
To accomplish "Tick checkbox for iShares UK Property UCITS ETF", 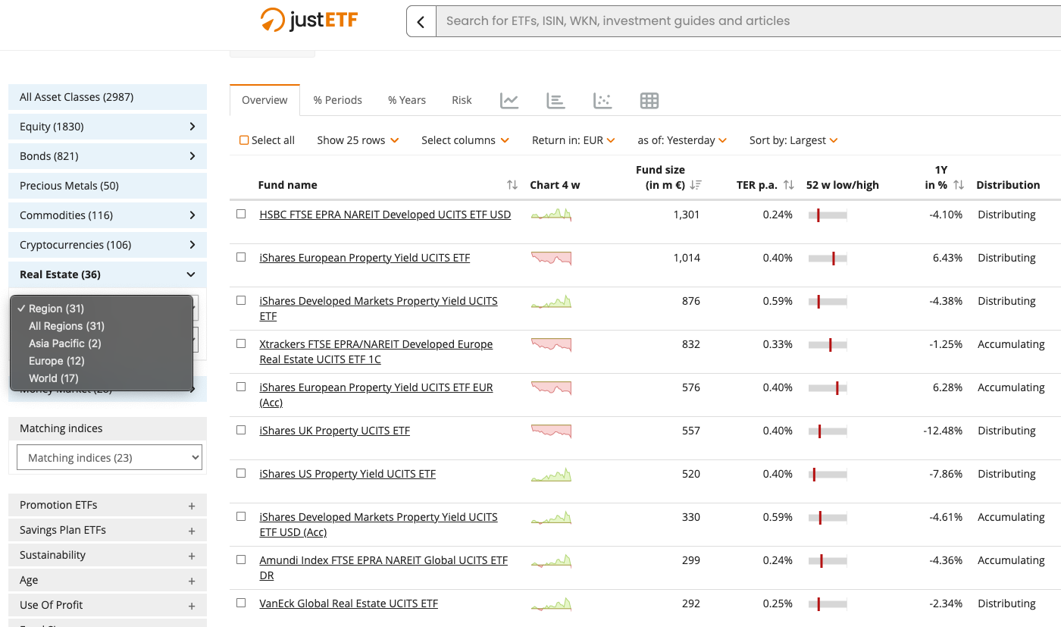I will (241, 430).
